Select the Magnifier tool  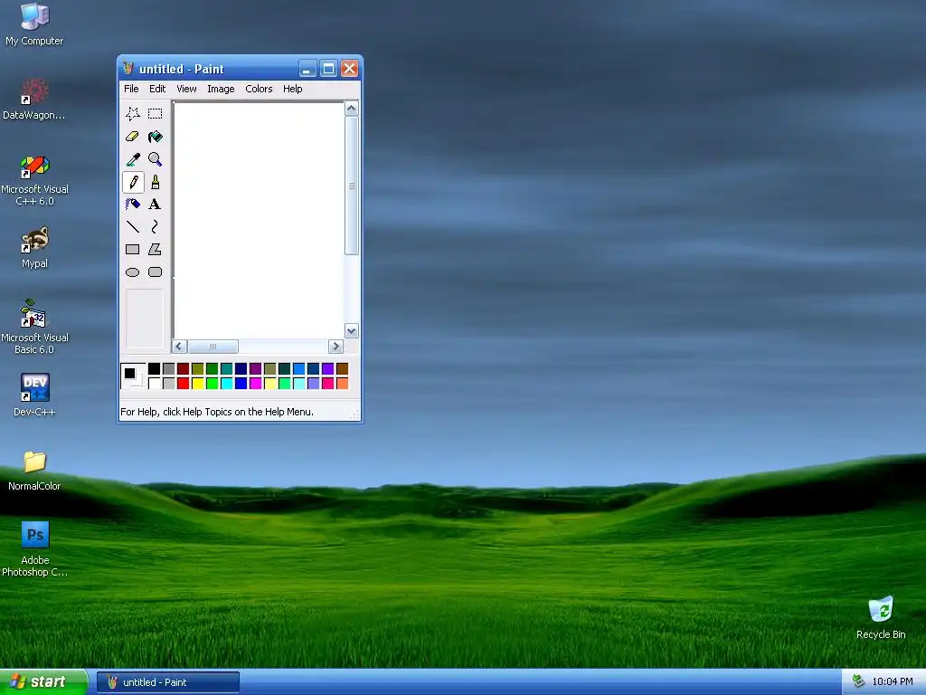[156, 159]
